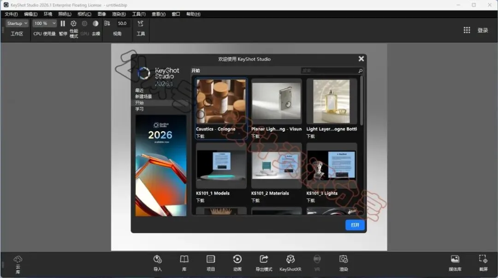Viewport: 498px width, 278px height.
Task: Click 下载 under KS101_3 Lights
Action: click(311, 200)
